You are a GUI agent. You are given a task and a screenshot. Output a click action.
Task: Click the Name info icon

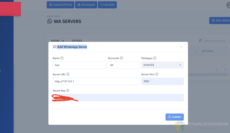pyautogui.click(x=62, y=58)
